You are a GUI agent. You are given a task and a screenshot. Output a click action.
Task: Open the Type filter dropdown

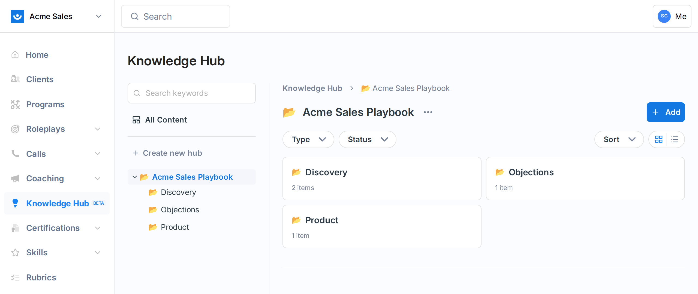[308, 139]
